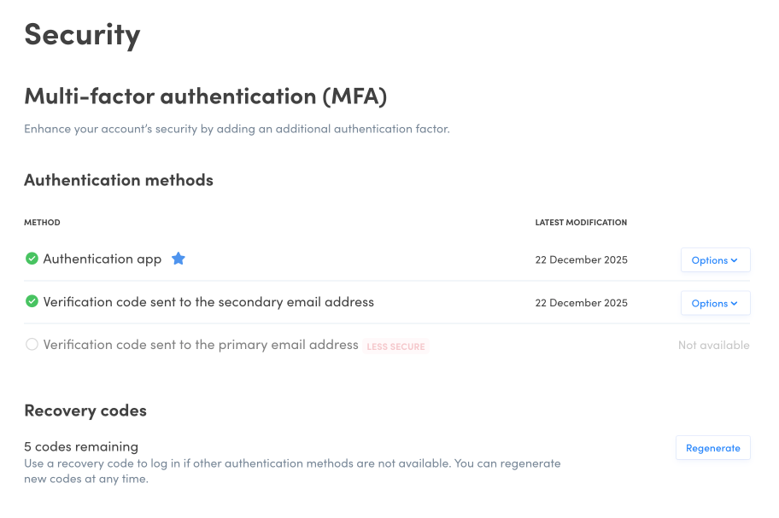Click the Multi-factor authentication (MFA) heading
This screenshot has height=518, width=779.
(205, 96)
